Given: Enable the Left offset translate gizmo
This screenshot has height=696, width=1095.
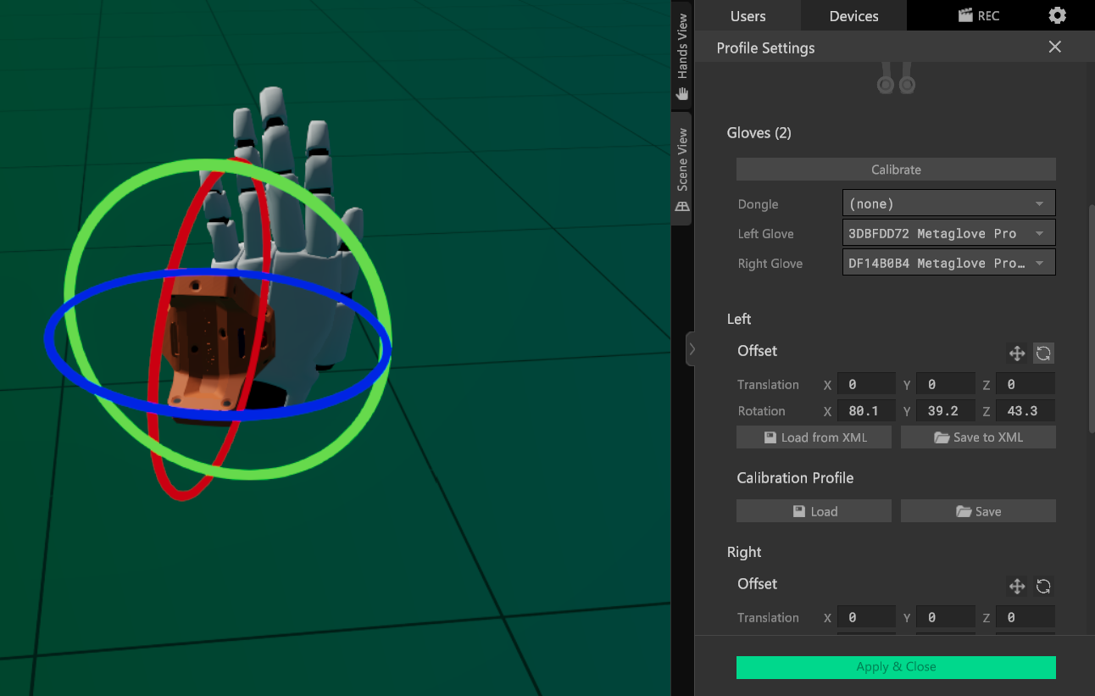Looking at the screenshot, I should (1016, 354).
